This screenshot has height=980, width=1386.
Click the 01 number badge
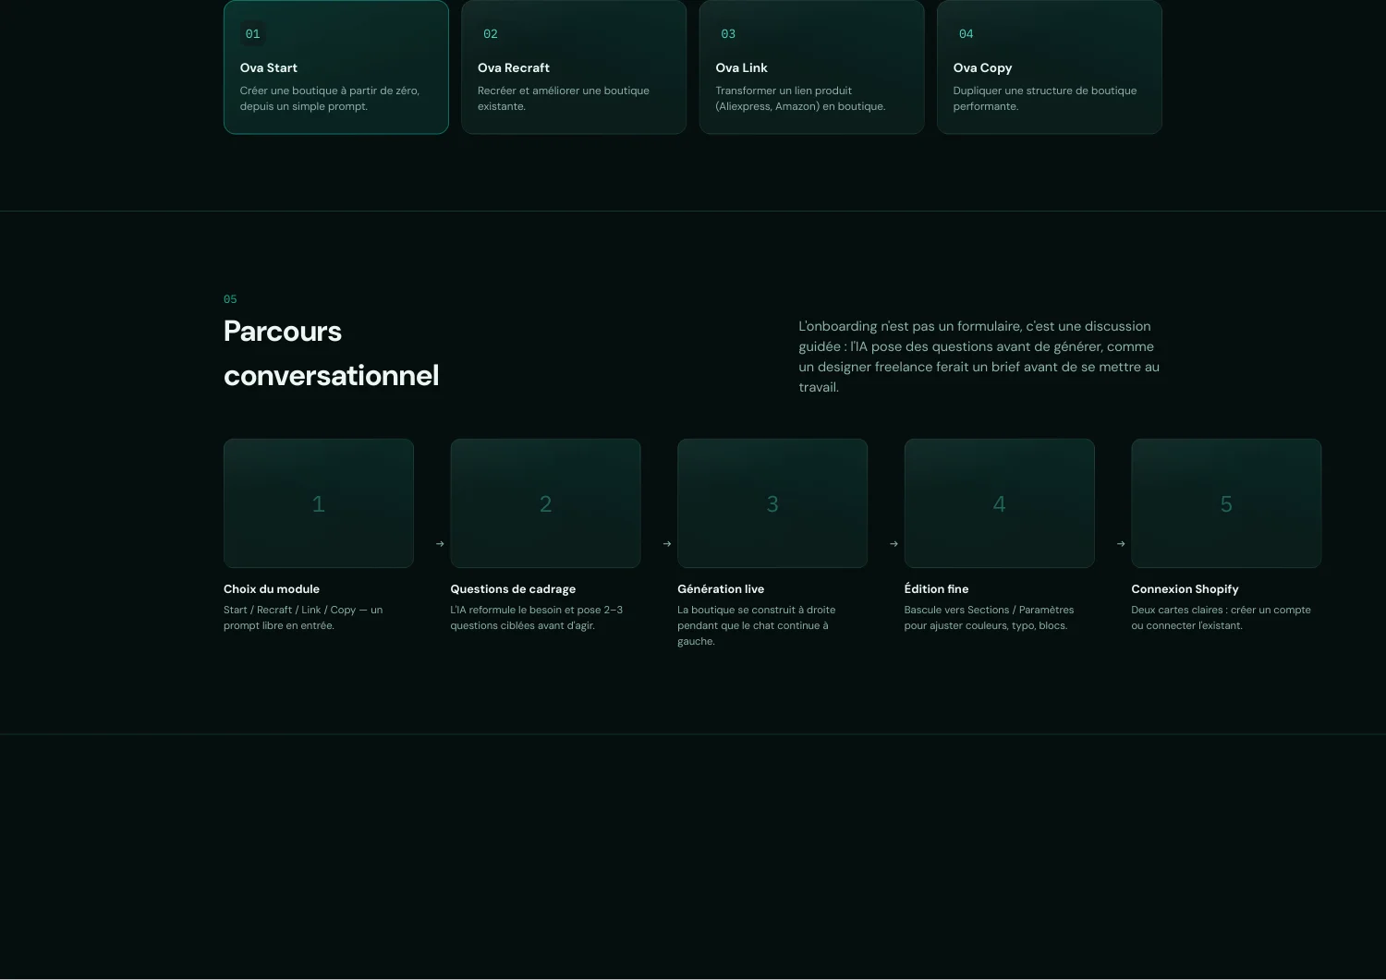(252, 34)
